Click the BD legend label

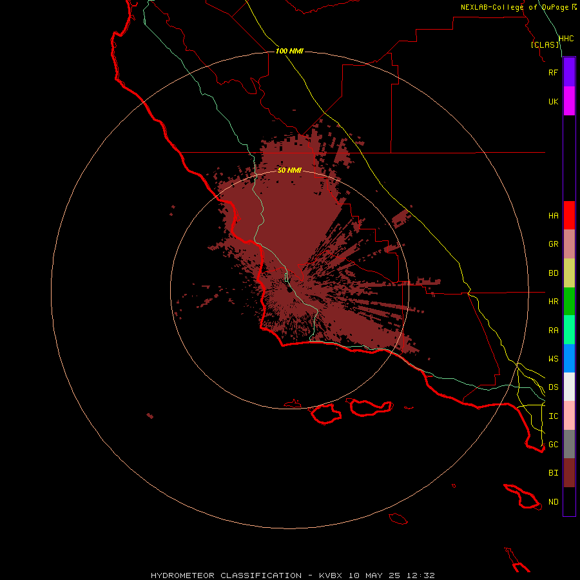[x=553, y=273]
